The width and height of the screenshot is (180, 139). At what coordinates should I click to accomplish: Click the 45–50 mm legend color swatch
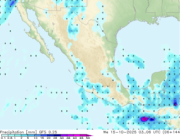[x=83, y=135]
